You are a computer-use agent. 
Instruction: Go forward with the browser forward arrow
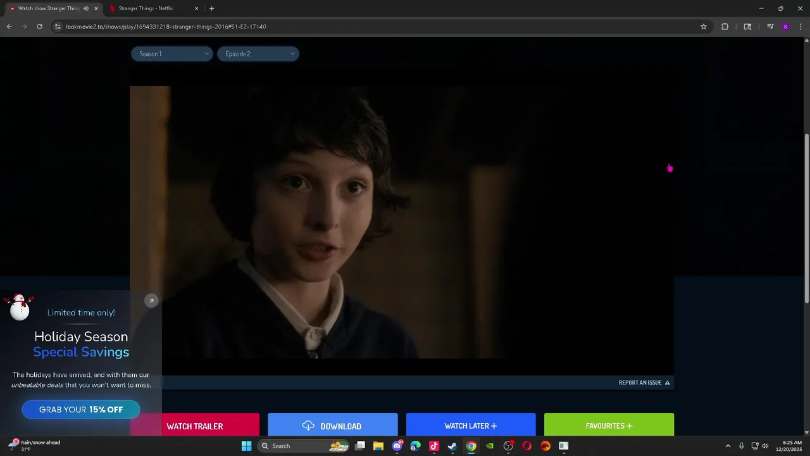(24, 27)
